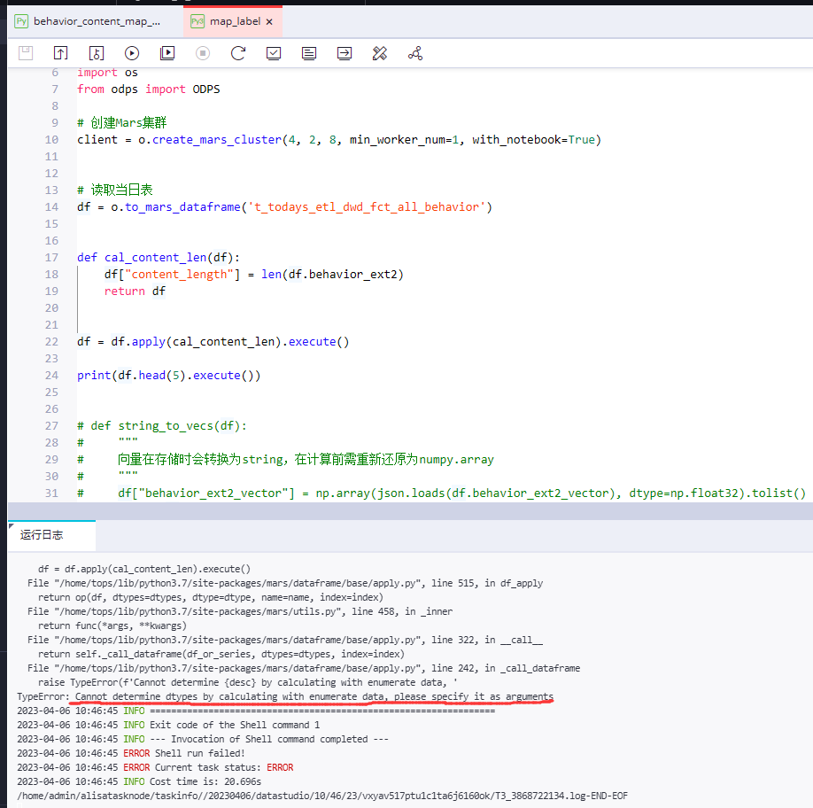The image size is (813, 808).
Task: Click the code scan wrench icon
Action: pos(379,53)
